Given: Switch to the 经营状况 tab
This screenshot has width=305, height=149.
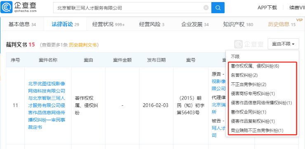Looking at the screenshot, I should [108, 24].
